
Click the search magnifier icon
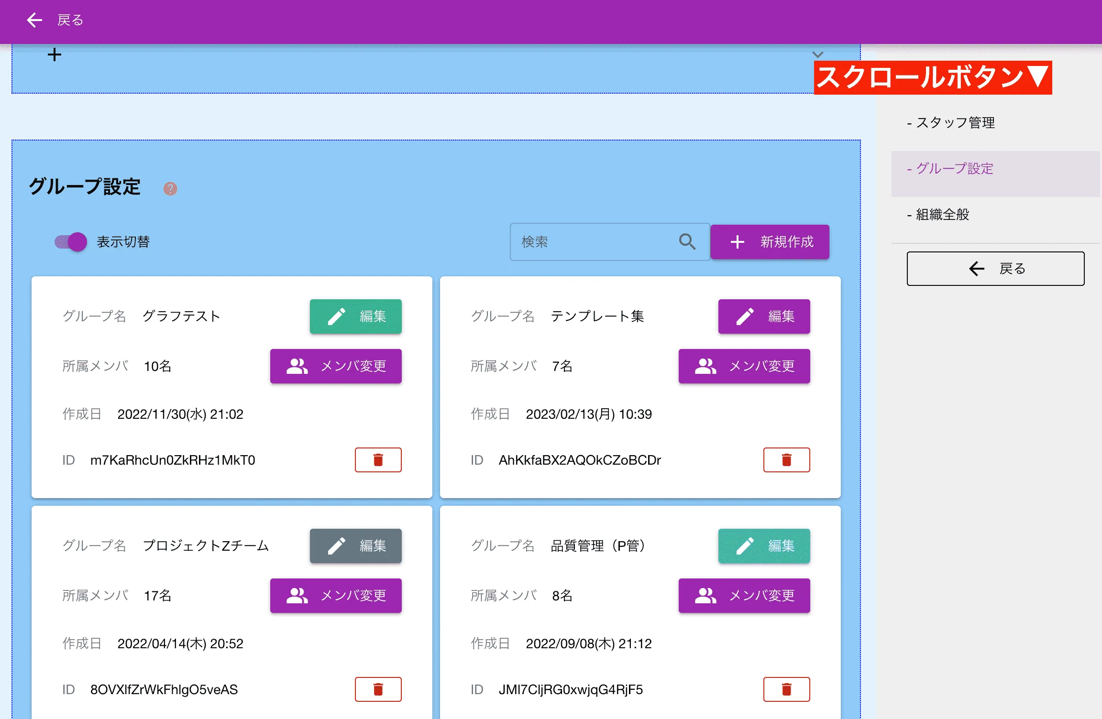tap(687, 242)
